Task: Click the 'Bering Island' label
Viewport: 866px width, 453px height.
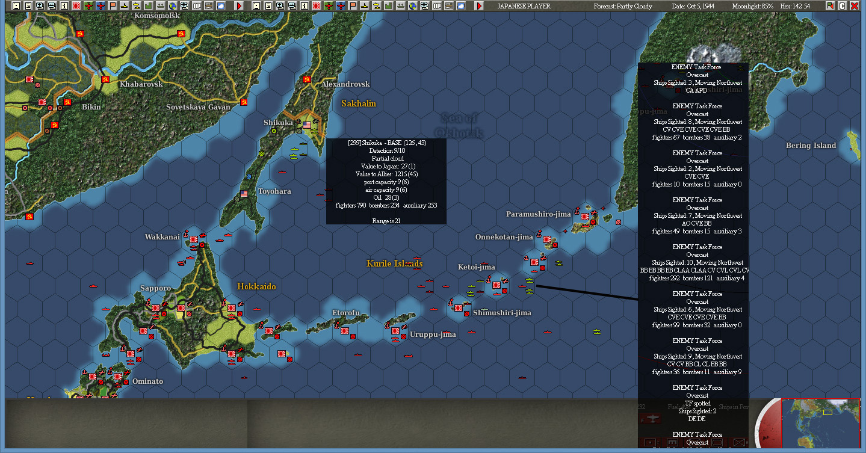Action: coord(811,146)
